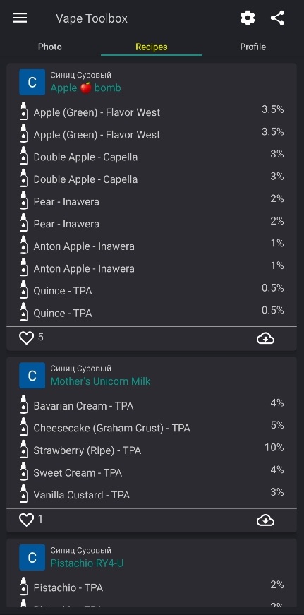Select the Vanilla Custard - TPA ingredient row

tap(152, 494)
